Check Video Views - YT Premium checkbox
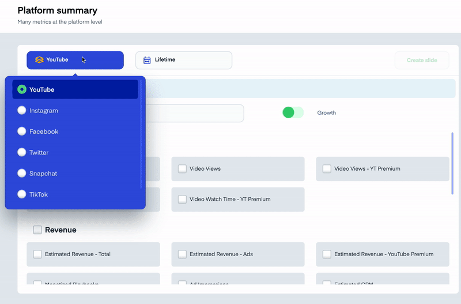 327,168
